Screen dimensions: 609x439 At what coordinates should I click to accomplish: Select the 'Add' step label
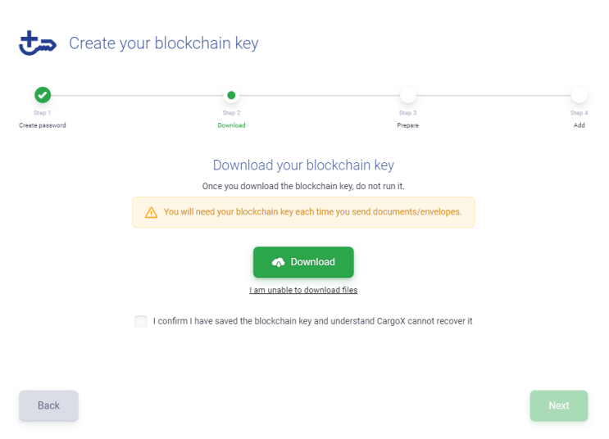pyautogui.click(x=579, y=125)
